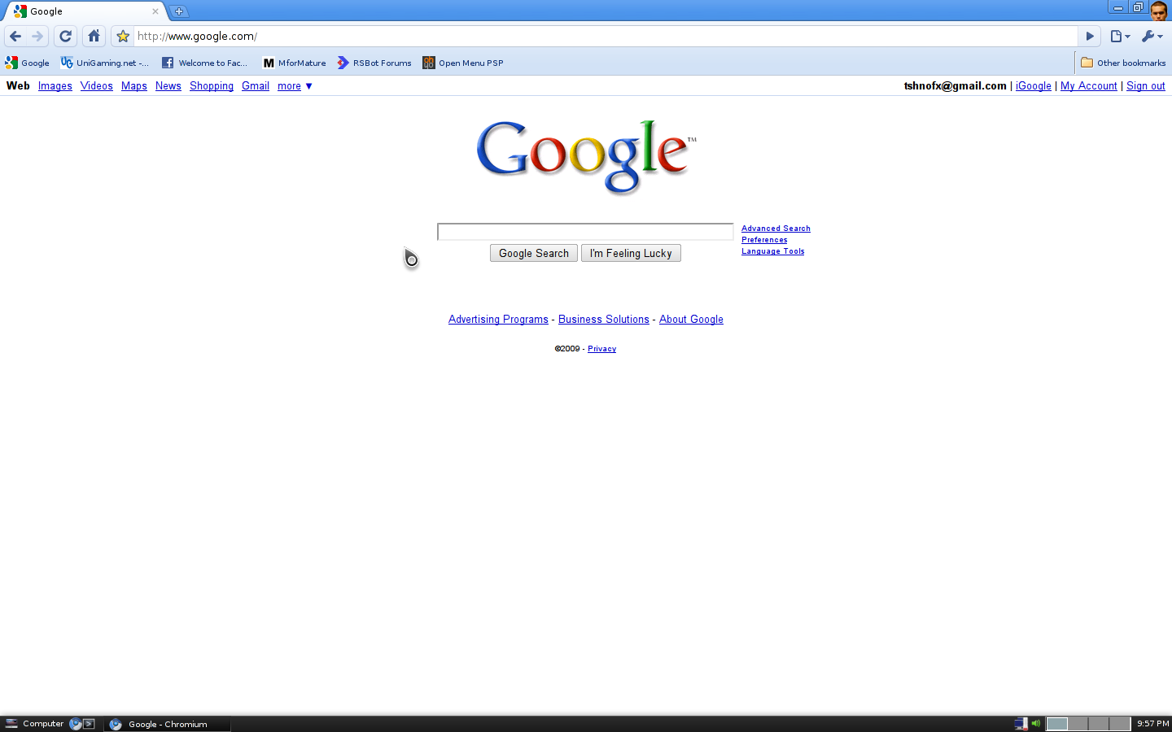Click the I'm Feeling Lucky button

(631, 253)
